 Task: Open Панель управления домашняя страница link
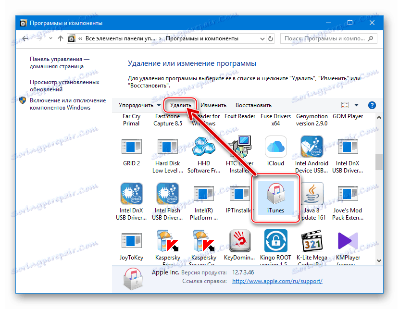coord(60,62)
